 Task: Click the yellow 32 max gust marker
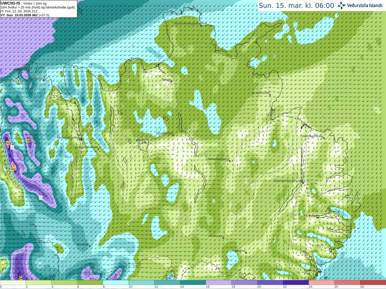tap(8, 143)
